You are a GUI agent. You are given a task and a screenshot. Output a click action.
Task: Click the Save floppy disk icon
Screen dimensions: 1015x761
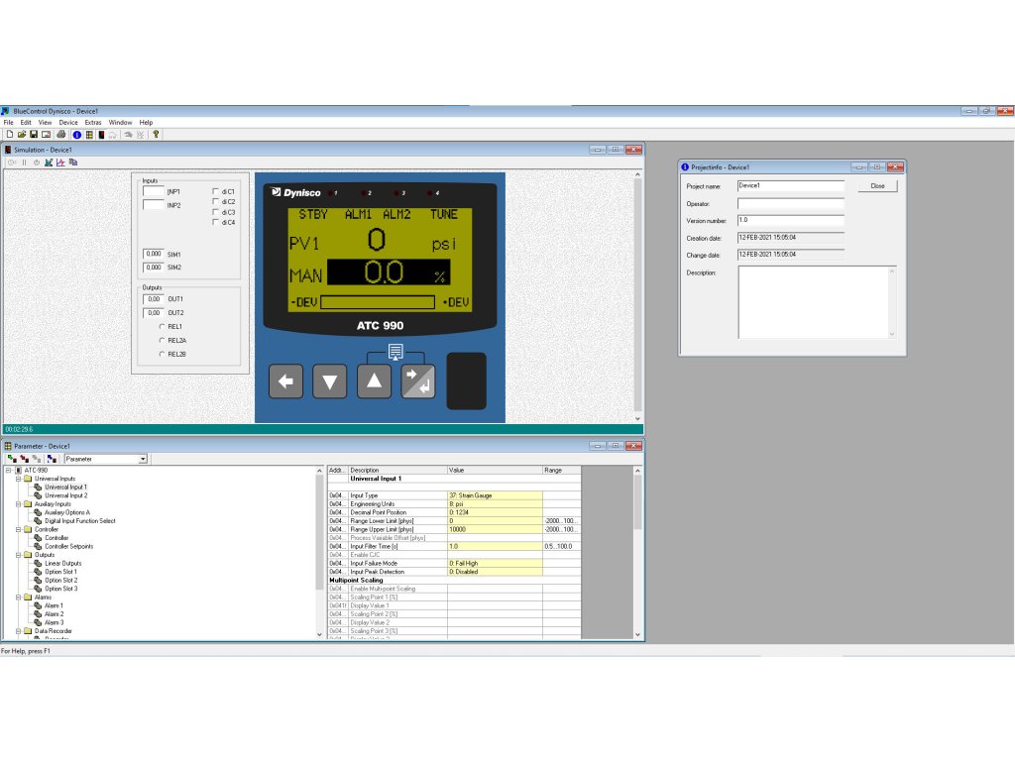[34, 135]
